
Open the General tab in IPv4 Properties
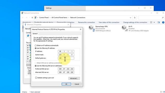[35, 34]
